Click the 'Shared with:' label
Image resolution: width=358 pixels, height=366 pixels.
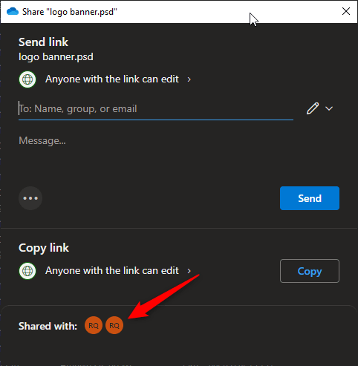pyautogui.click(x=48, y=326)
